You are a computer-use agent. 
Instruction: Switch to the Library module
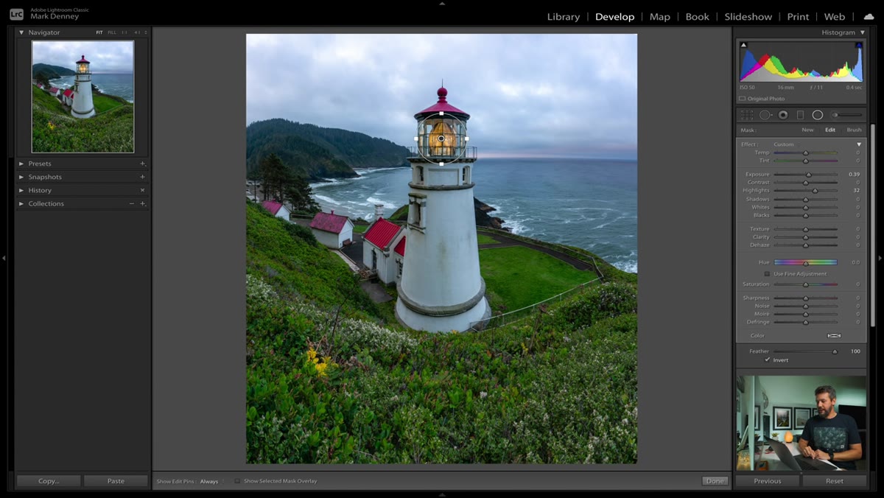pos(564,16)
